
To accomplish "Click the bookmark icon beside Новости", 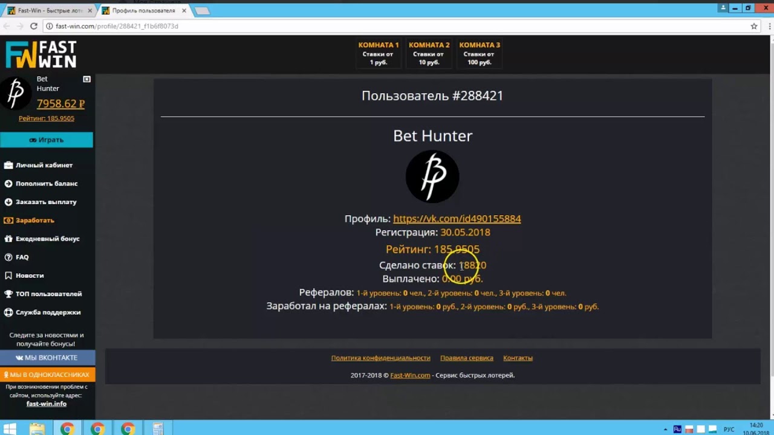I will click(8, 275).
